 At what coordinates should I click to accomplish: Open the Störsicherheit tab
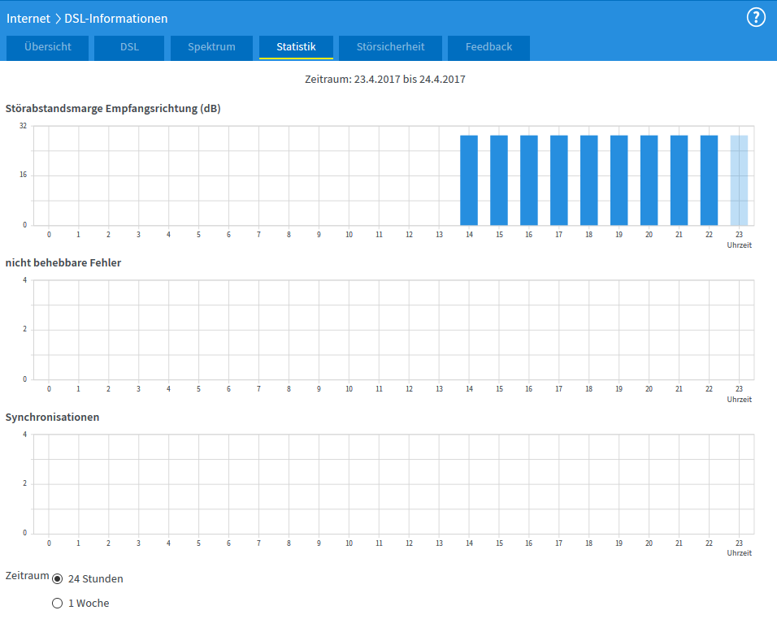click(390, 47)
